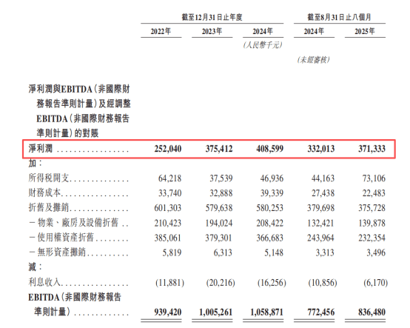Viewport: 410px width, 328px height.
Task: Click the 折舊及攤銷 row label
Action: click(x=49, y=207)
